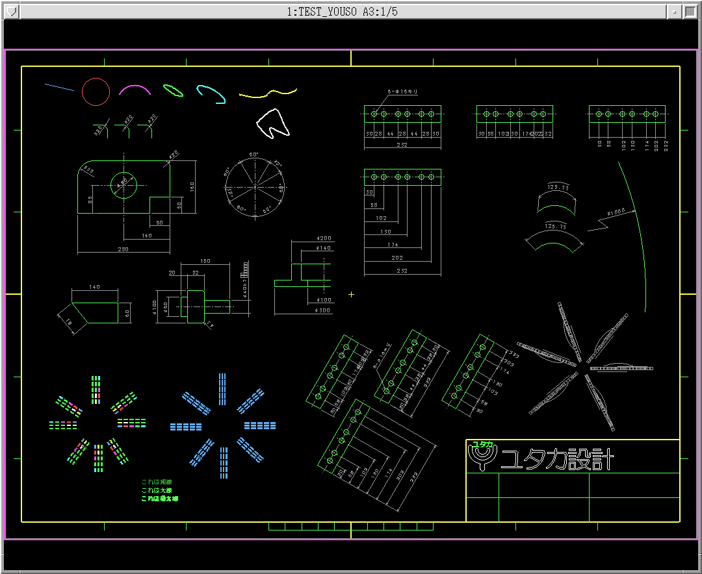This screenshot has width=702, height=574.
Task: Click the 280 width dimension text
Action: coord(123,249)
